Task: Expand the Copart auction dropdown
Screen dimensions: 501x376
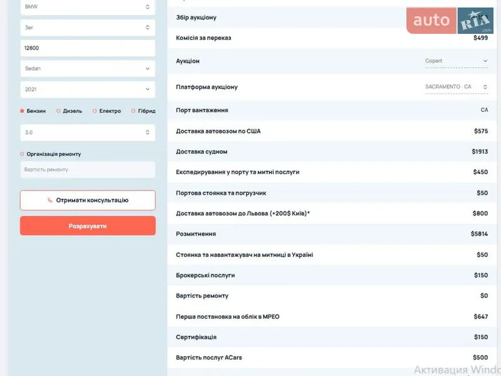Action: (x=456, y=61)
